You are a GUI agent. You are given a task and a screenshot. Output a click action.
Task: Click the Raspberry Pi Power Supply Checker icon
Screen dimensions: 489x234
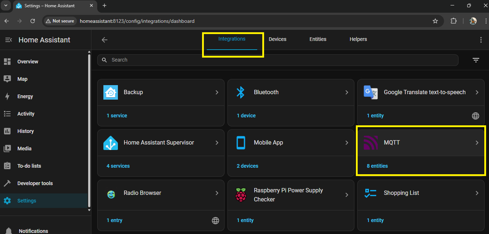pyautogui.click(x=241, y=195)
